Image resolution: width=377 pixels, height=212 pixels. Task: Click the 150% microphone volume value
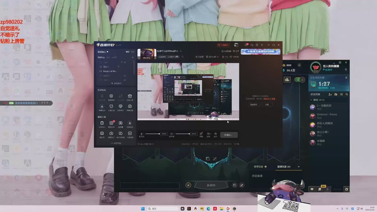164,134
